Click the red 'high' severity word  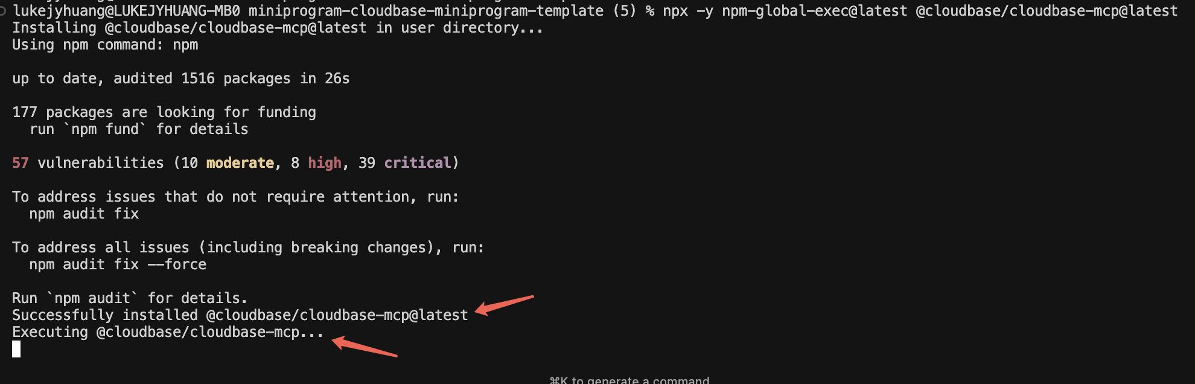325,163
